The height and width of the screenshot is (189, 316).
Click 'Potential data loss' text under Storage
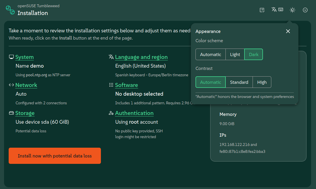pos(31,131)
